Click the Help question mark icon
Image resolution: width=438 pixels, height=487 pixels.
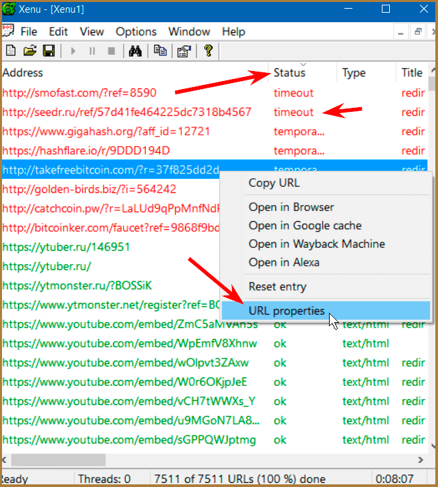coord(209,51)
